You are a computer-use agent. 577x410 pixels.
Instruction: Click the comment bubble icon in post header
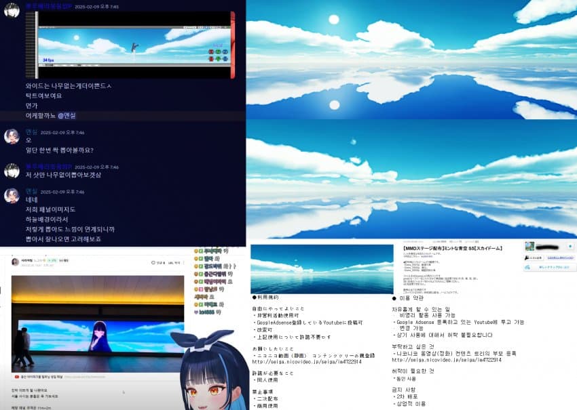153,263
